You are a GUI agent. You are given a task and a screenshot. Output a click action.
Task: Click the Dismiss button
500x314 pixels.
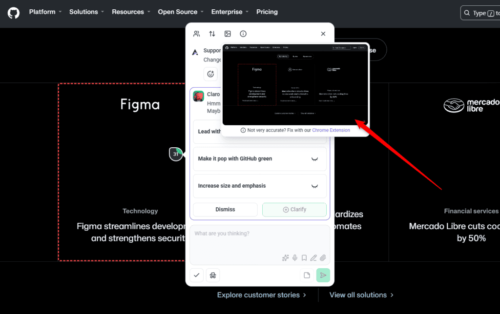[225, 210]
